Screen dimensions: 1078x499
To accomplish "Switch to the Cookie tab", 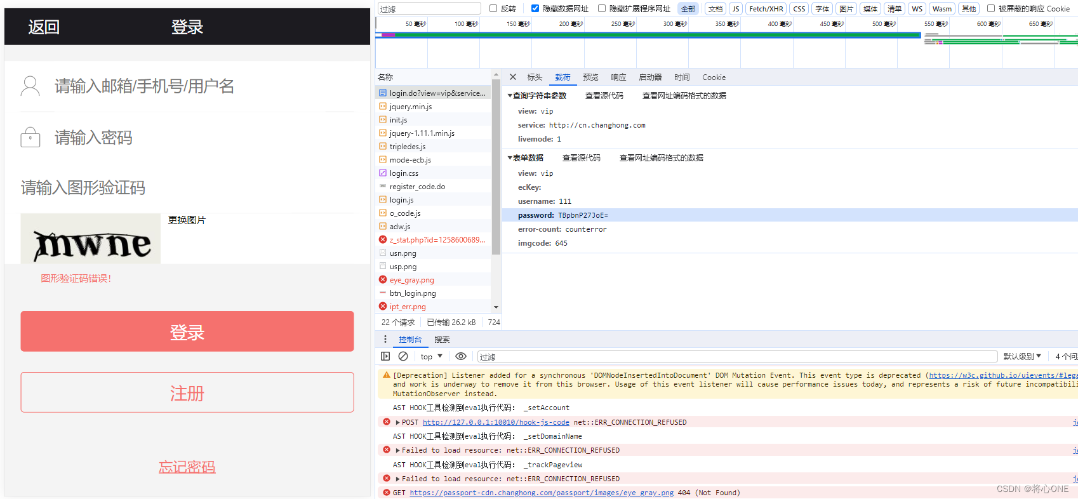I will pos(714,77).
